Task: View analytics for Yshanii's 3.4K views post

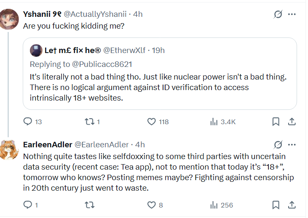Action: click(x=213, y=122)
